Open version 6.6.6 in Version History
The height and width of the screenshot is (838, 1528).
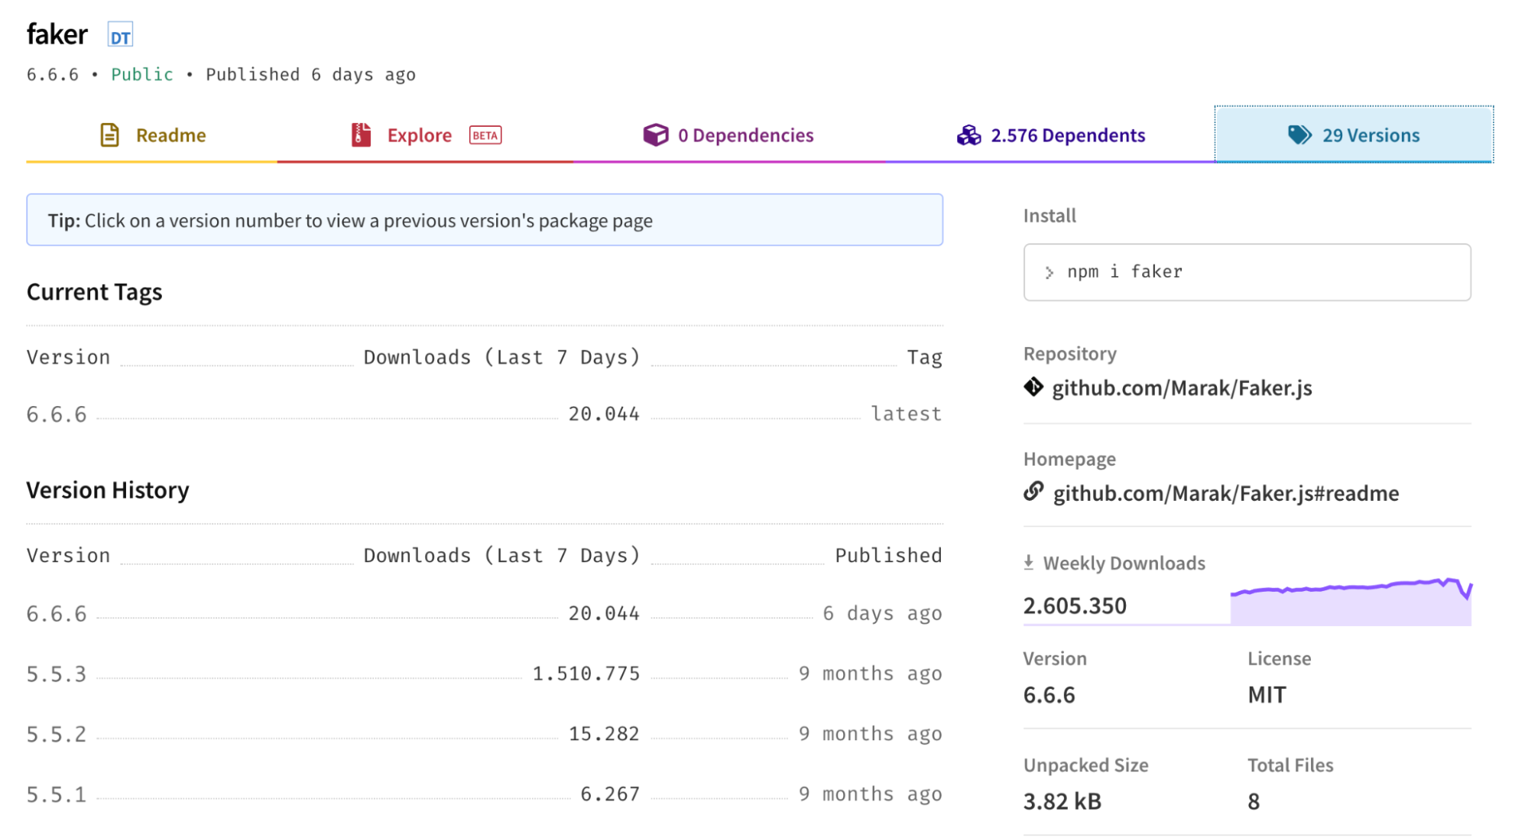[57, 614]
